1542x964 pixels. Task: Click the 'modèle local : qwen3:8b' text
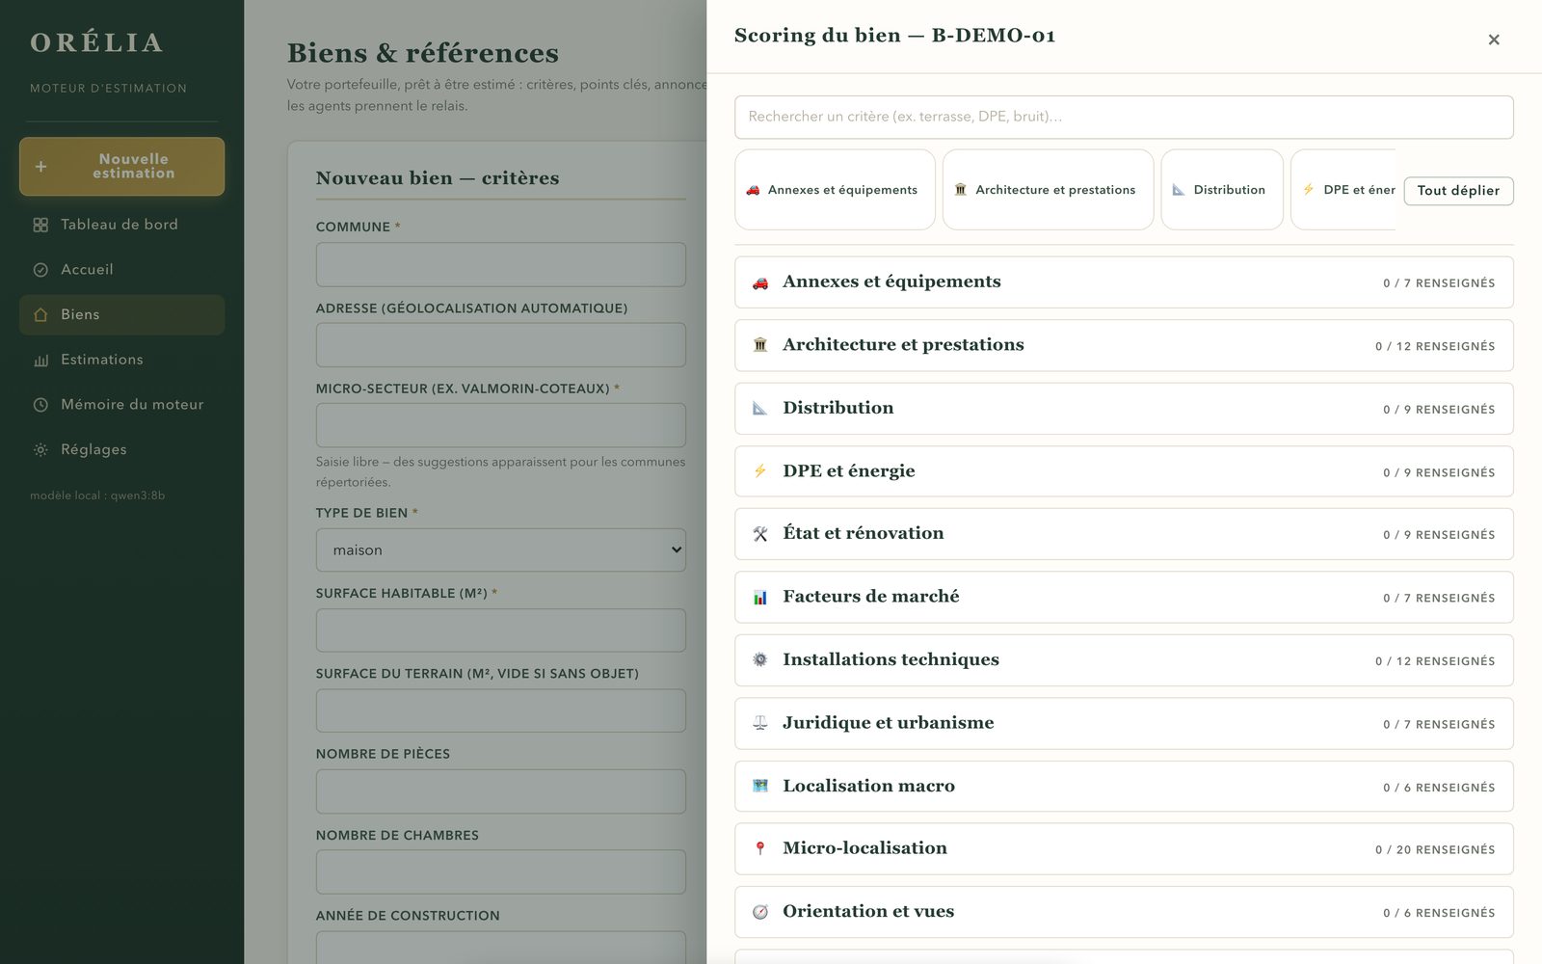tap(97, 495)
